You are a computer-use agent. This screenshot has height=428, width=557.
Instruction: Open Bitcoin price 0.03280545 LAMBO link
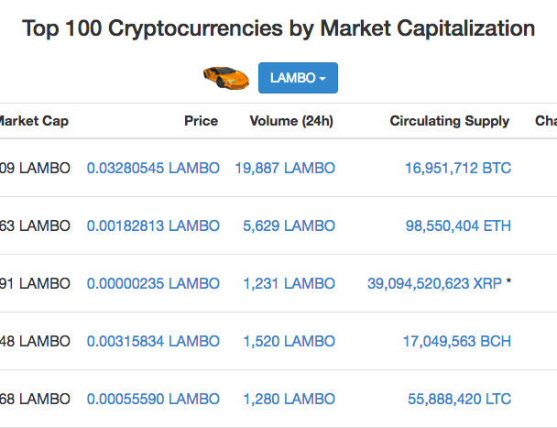coord(153,168)
